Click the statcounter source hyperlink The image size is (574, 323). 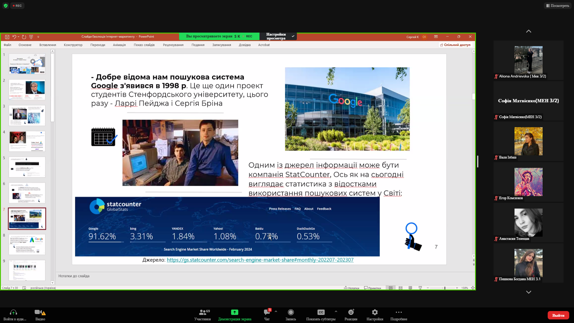click(x=260, y=260)
